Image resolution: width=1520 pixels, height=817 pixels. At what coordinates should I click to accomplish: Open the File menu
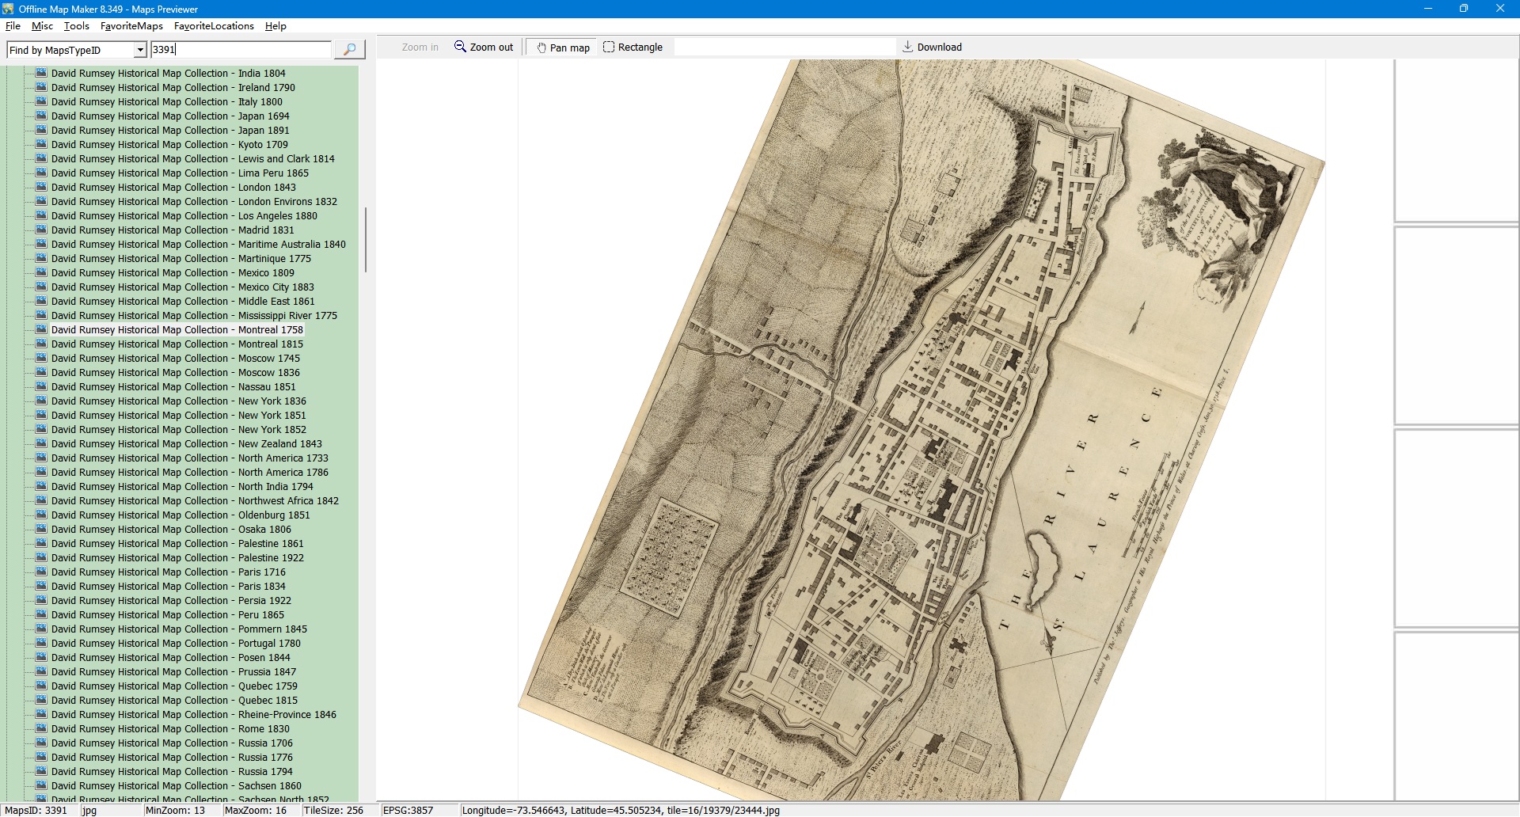(x=13, y=26)
